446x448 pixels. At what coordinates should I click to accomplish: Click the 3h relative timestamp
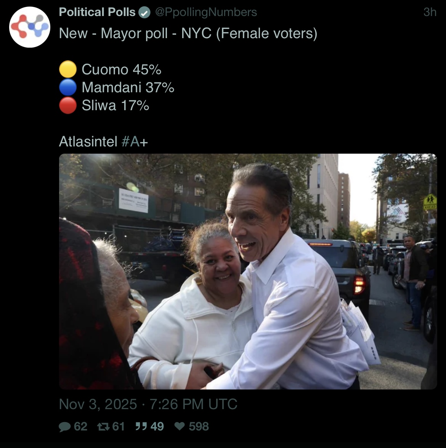(430, 12)
